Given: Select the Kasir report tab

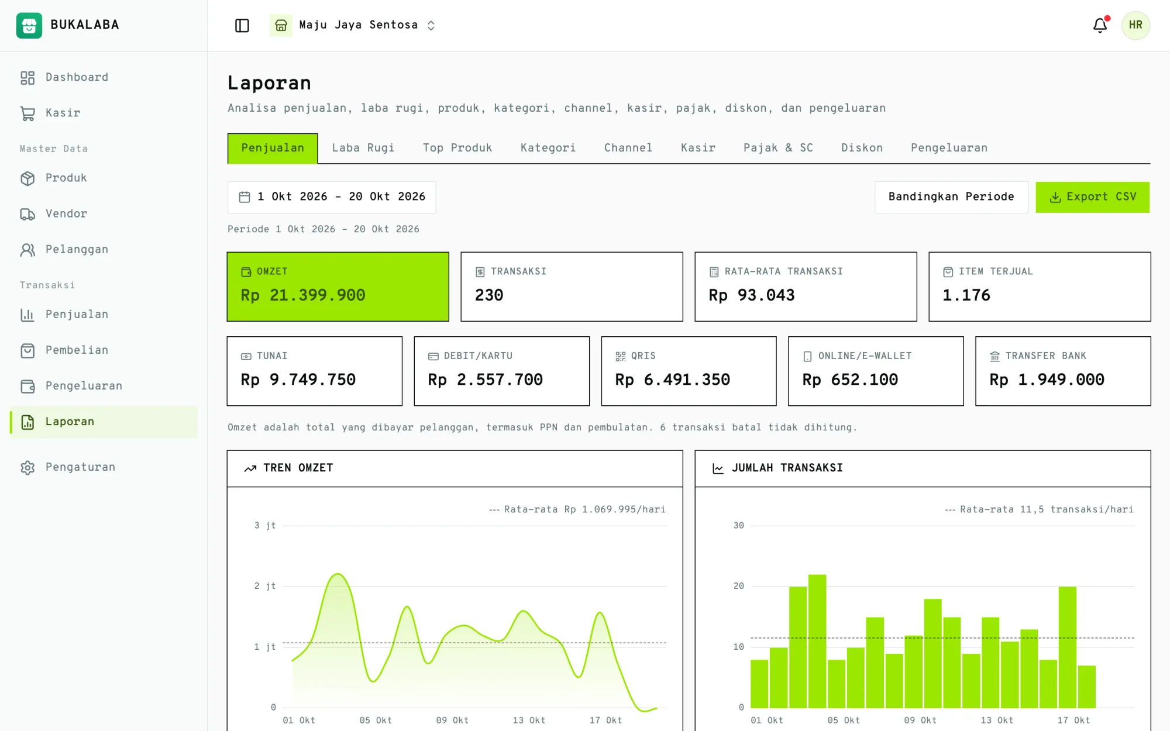Looking at the screenshot, I should [698, 148].
